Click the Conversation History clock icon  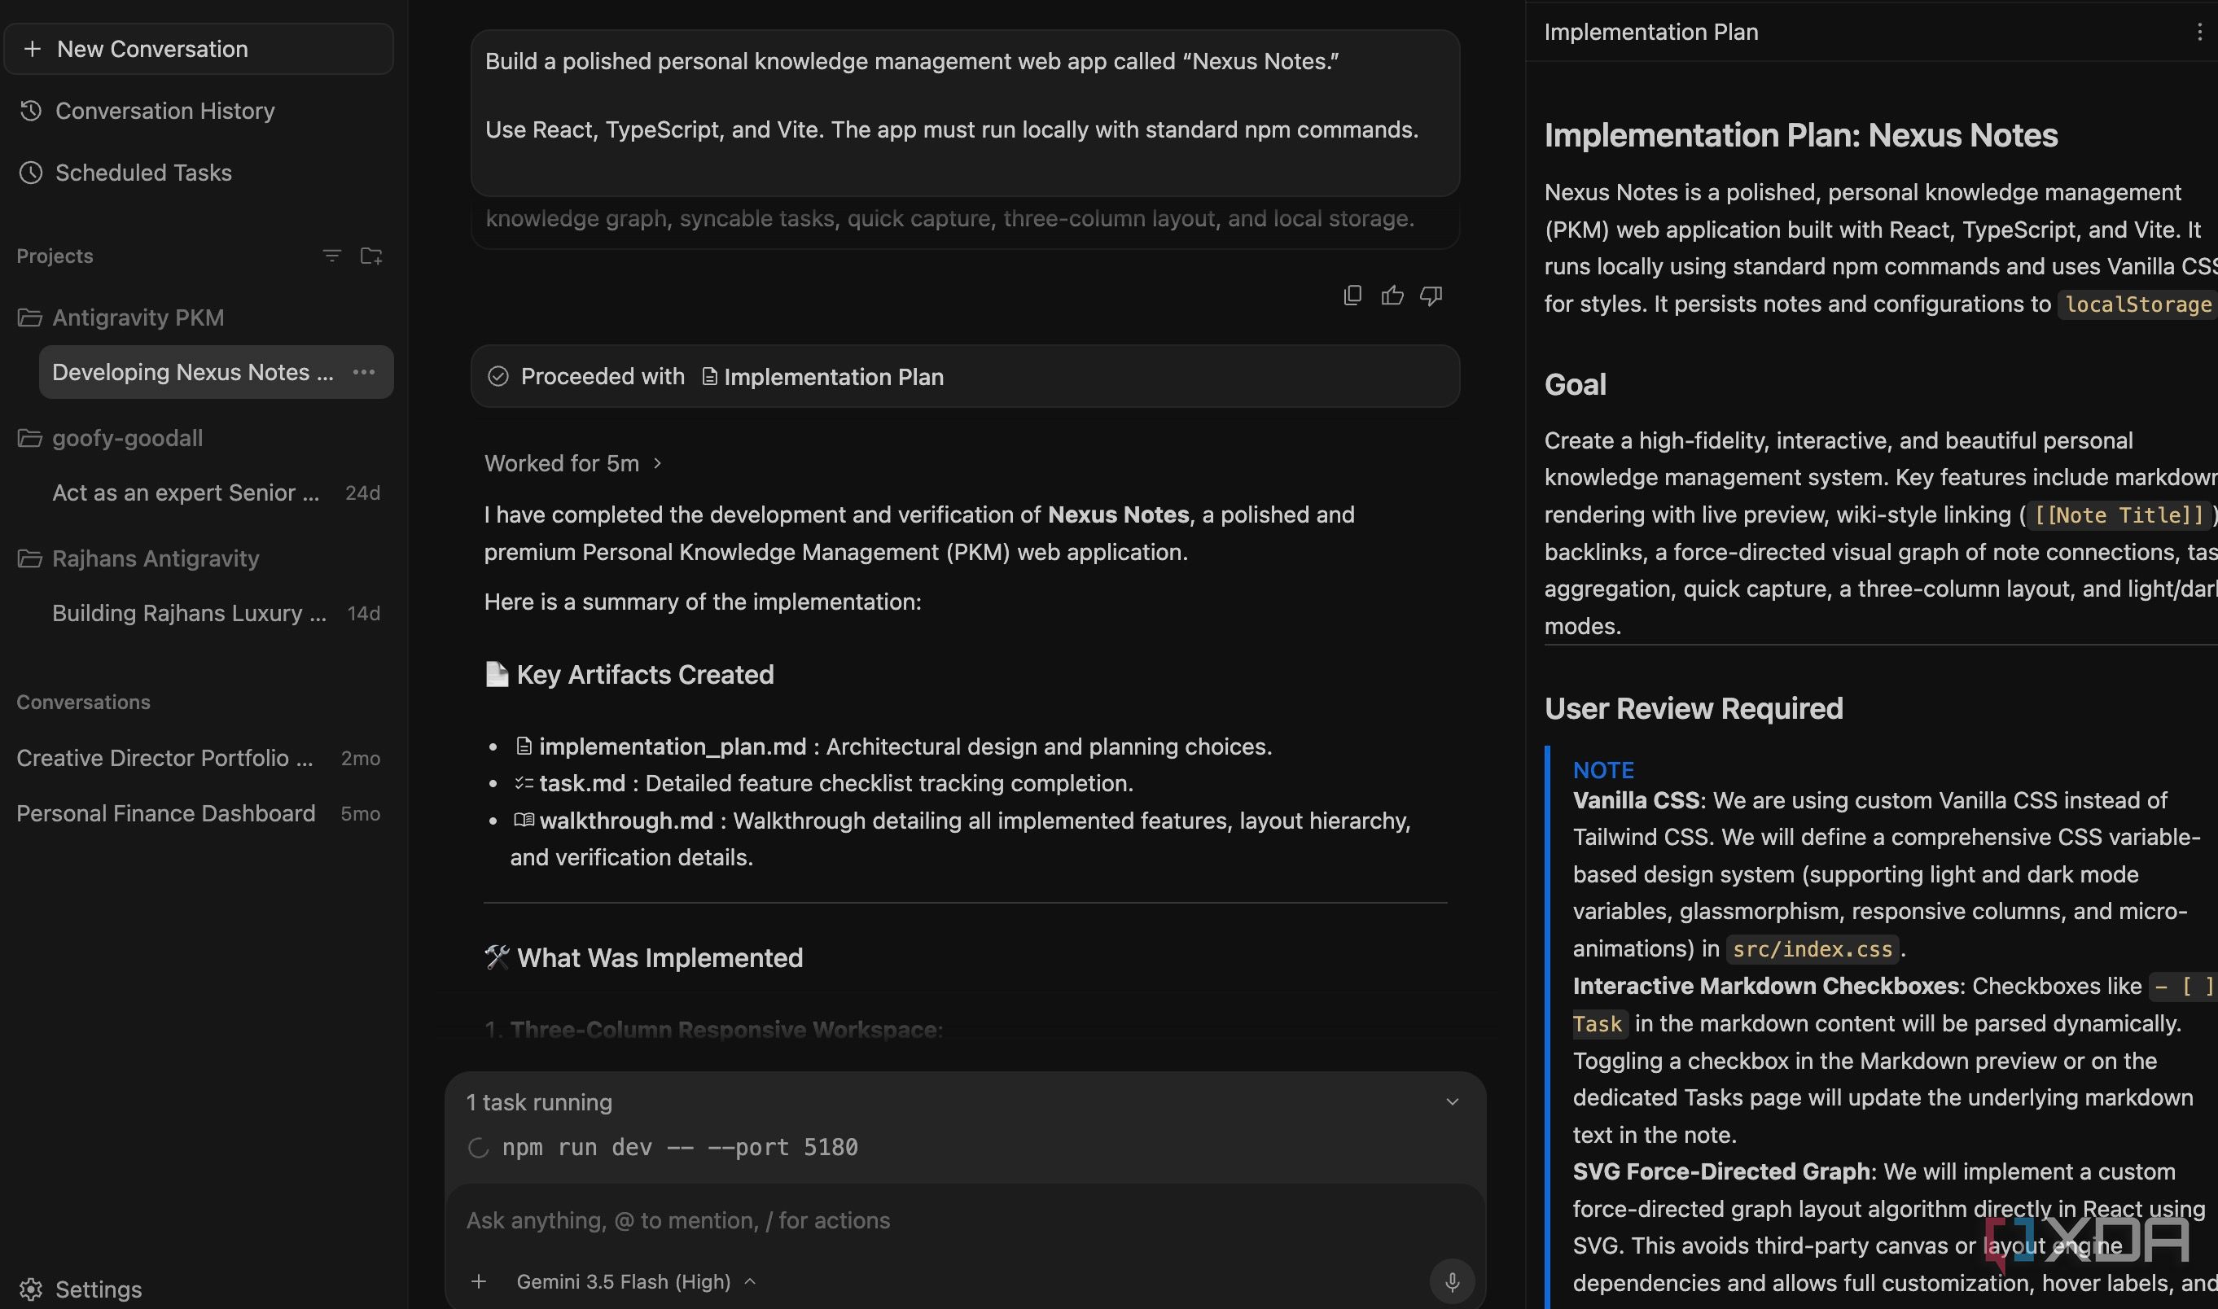coord(31,110)
